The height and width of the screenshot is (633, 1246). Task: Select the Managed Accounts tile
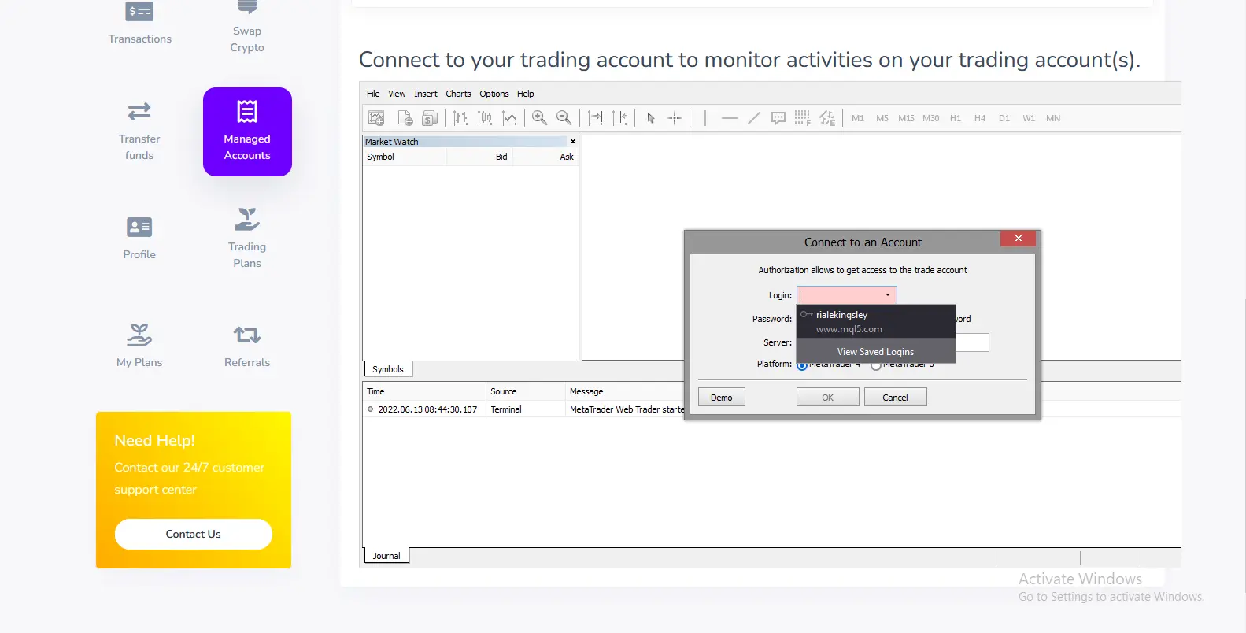[x=247, y=131]
